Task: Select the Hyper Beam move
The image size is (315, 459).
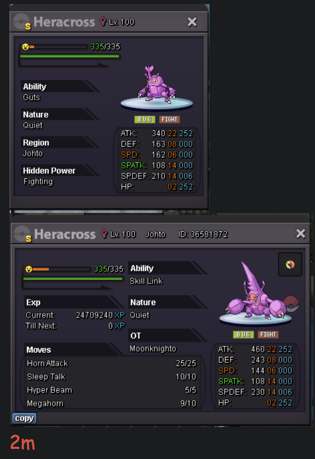Action: tap(111, 390)
